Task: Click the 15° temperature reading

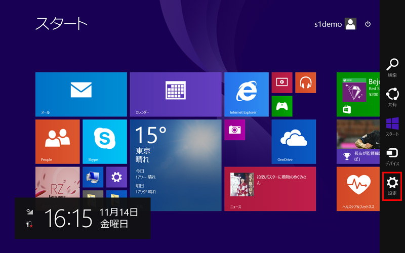Action: pyautogui.click(x=151, y=135)
